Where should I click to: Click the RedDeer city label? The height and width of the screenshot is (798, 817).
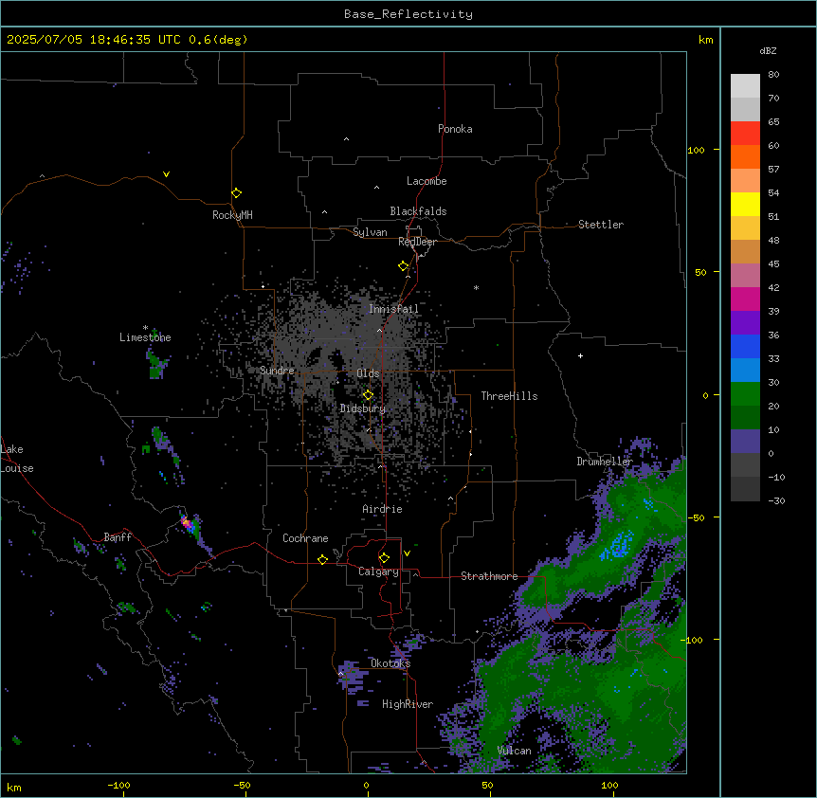417,242
